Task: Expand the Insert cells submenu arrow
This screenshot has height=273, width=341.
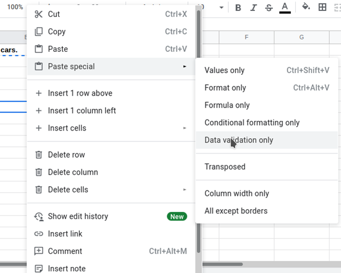Action: click(184, 128)
